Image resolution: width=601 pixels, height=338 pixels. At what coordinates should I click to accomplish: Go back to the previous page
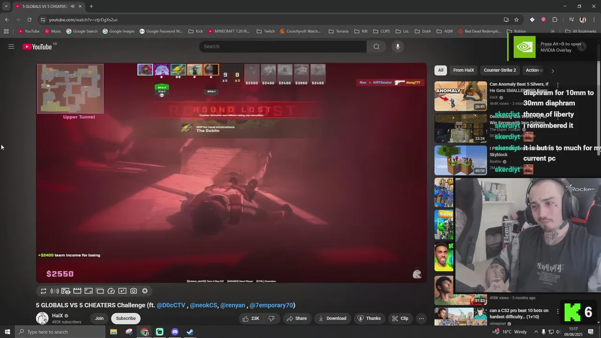tap(7, 20)
